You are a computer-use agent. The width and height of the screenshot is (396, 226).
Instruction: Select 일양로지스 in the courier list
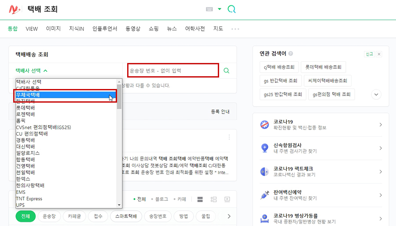pyautogui.click(x=66, y=153)
